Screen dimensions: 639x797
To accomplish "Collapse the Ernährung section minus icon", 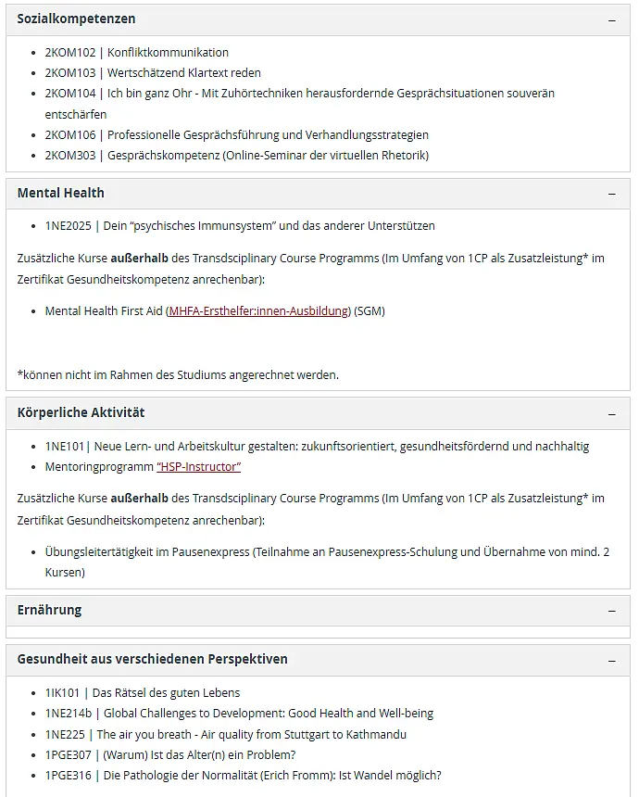I will pos(612,611).
